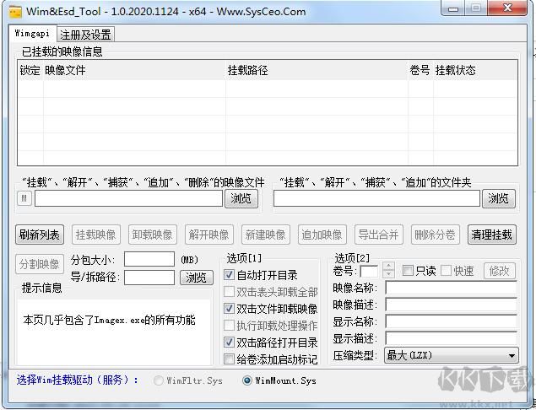Increase 卷号 with the up spinner arrow
Screen dimensions: 536x410
388,266
